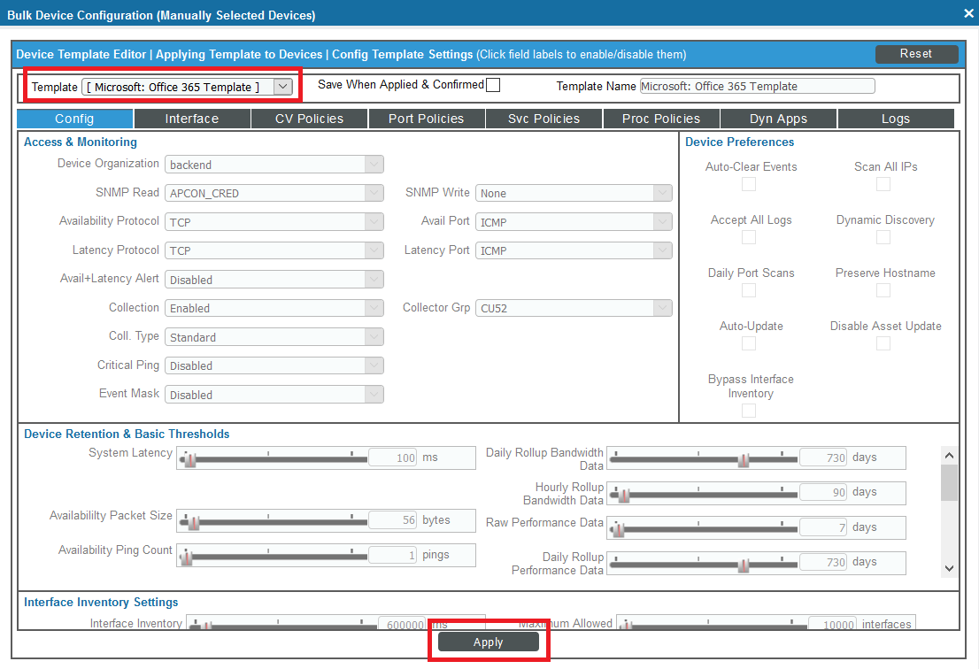Close the Bulk Device Configuration dialog
The width and height of the screenshot is (979, 669).
tap(968, 13)
